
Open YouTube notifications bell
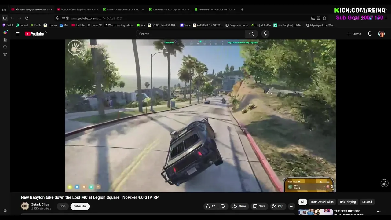point(370,34)
